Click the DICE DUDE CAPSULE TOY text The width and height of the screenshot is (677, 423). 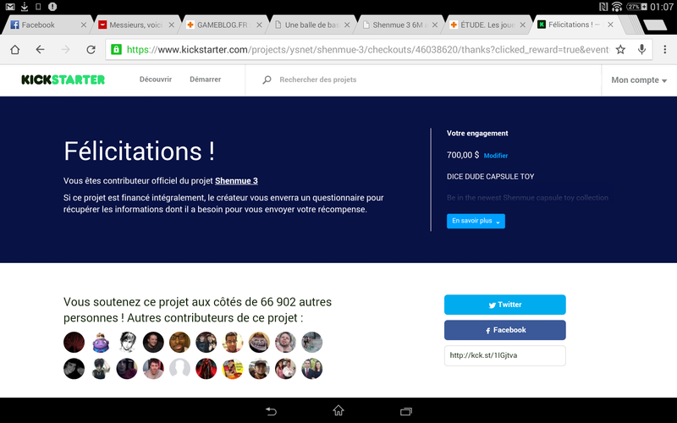click(x=491, y=177)
